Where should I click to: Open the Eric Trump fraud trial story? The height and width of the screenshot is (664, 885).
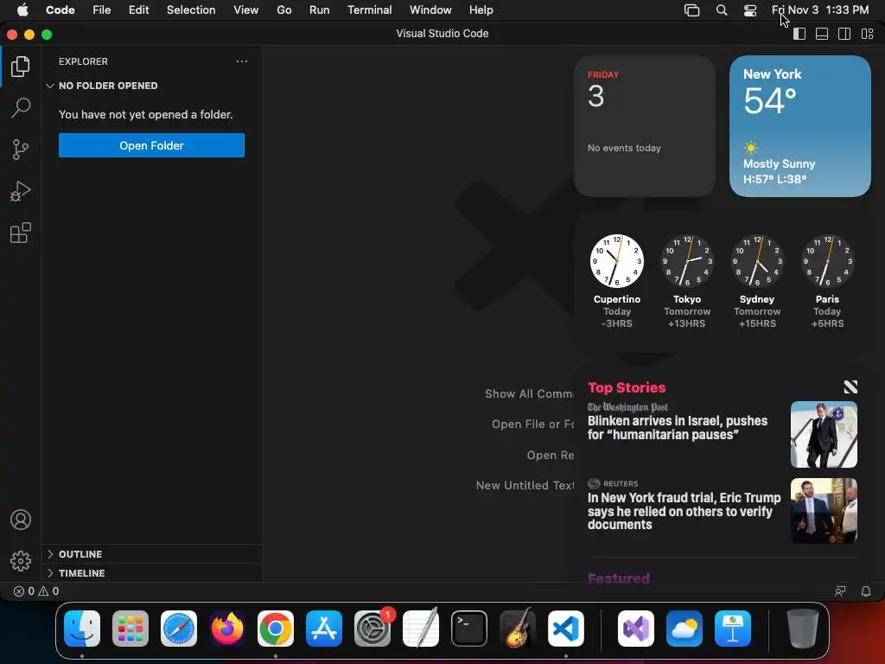click(722, 510)
